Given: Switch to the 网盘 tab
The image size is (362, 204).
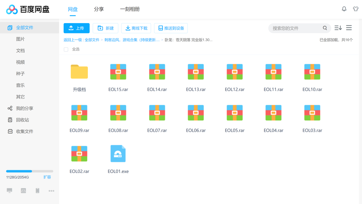Looking at the screenshot, I should pyautogui.click(x=73, y=9).
